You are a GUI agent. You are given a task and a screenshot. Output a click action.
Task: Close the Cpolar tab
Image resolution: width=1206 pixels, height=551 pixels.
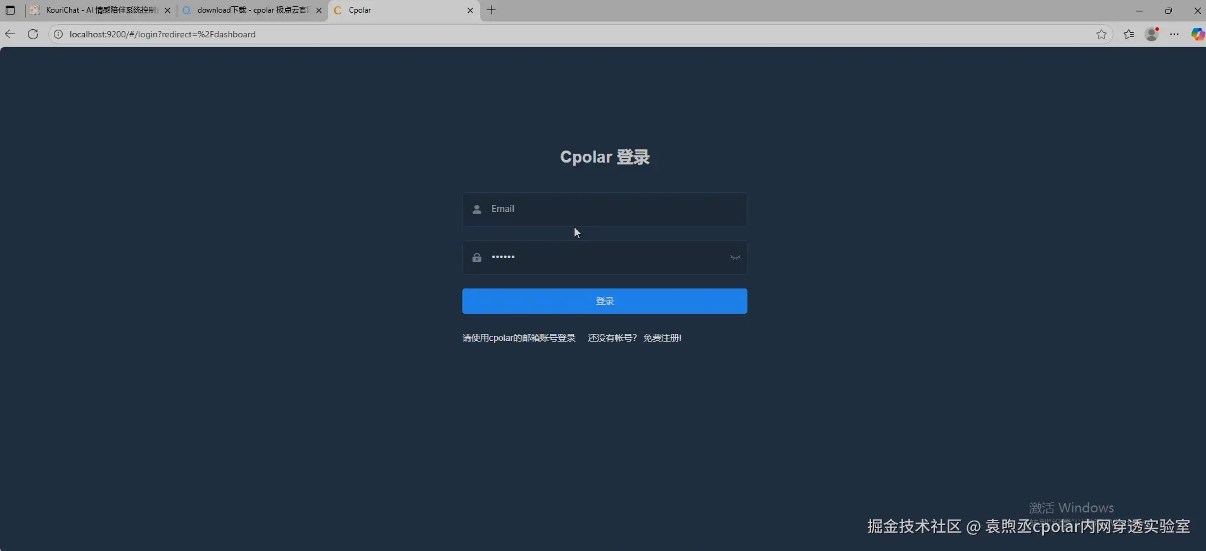click(x=470, y=11)
